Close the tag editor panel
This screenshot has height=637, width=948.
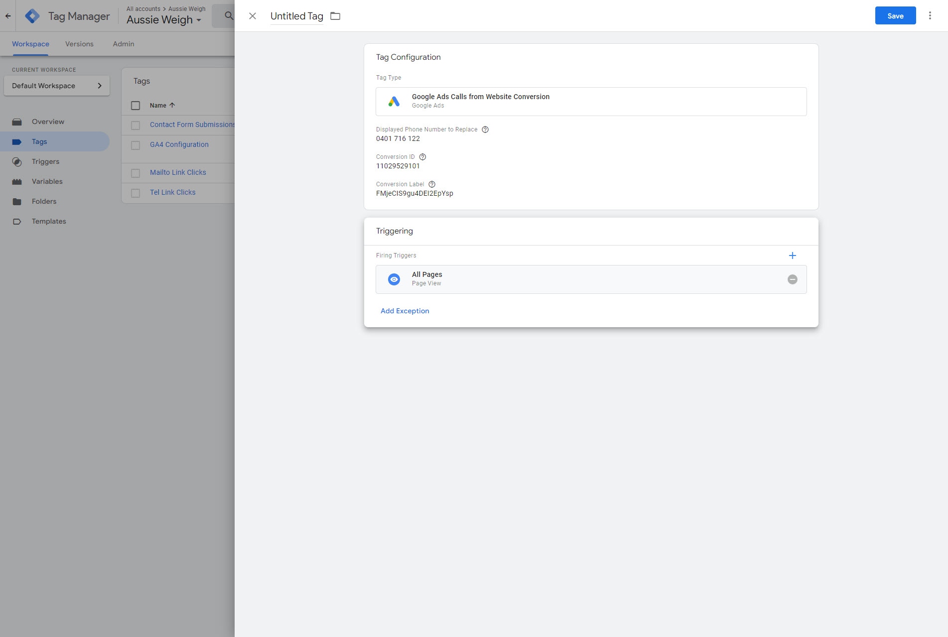coord(253,16)
